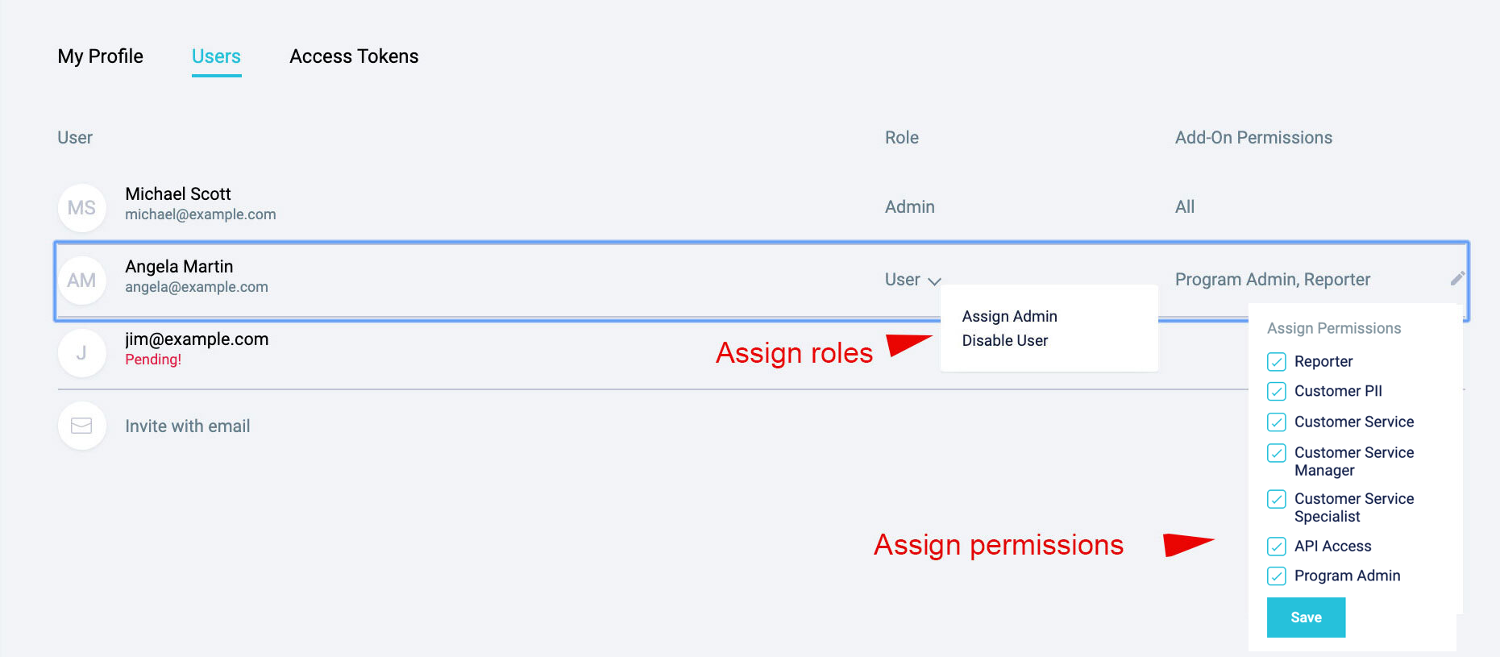Click the envelope icon next to Invite with email
The image size is (1500, 657).
point(81,426)
